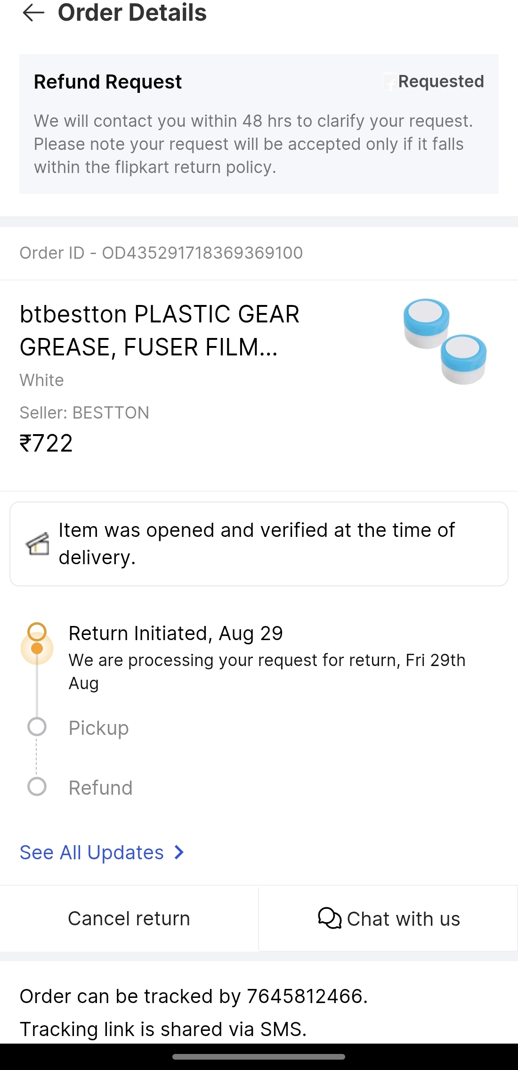
Task: Tap the Order ID text
Action: 161,253
